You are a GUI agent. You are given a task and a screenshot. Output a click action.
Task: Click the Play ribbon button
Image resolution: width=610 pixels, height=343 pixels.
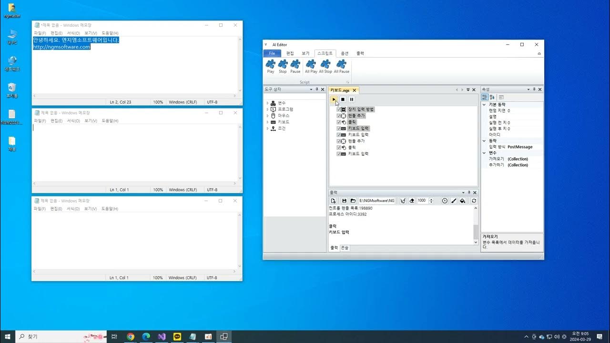[x=271, y=67]
